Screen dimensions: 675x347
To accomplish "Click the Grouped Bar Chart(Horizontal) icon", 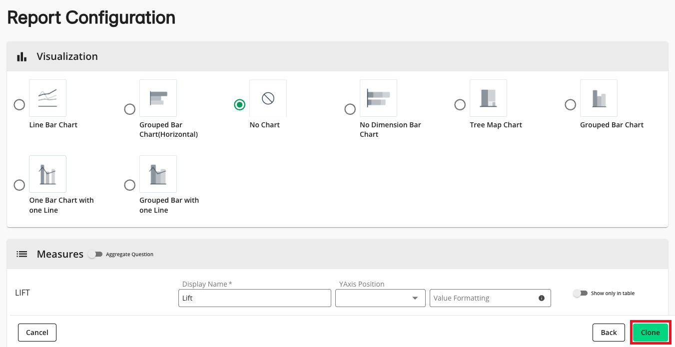I will coord(158,98).
